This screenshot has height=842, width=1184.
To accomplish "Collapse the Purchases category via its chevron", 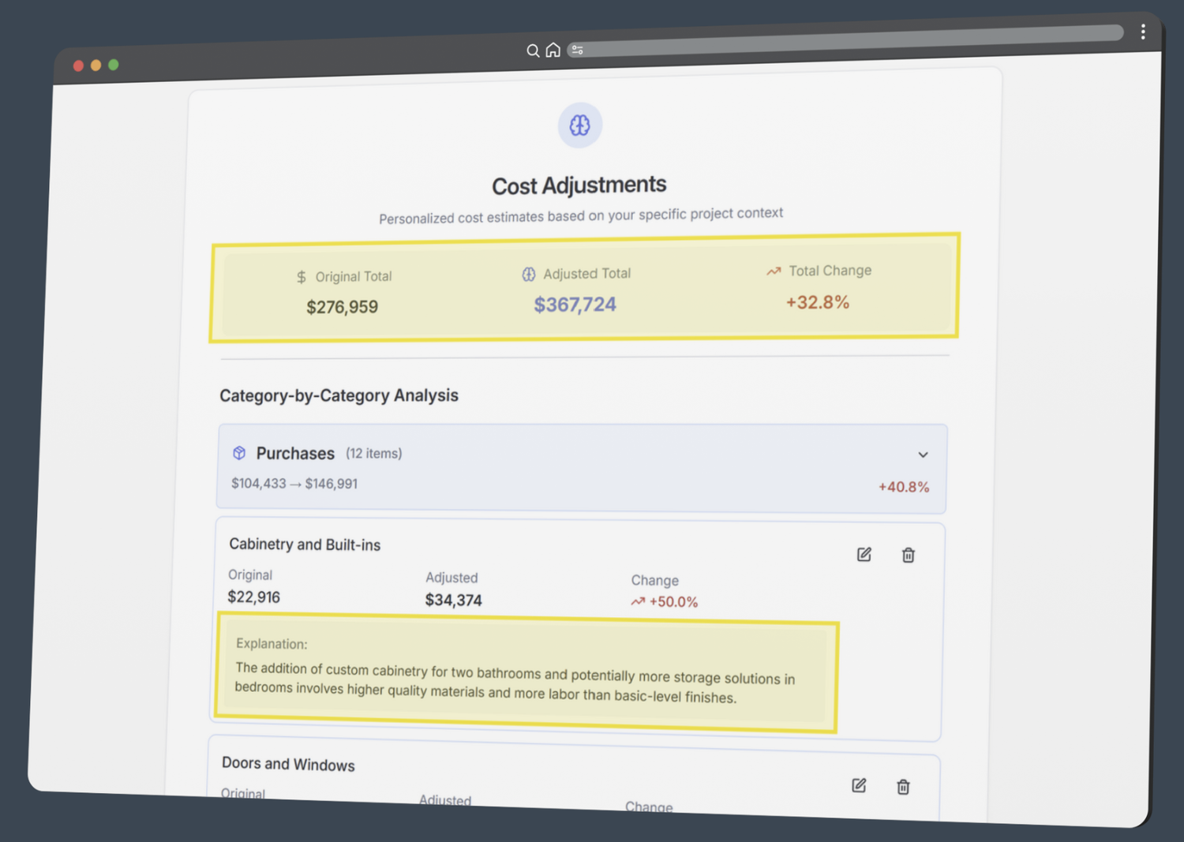I will [x=923, y=455].
